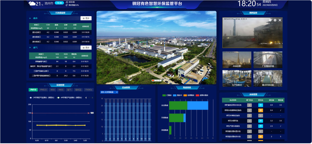The image size is (312, 144).
Task: Switch to the SO2 tab
Action: pos(53,90)
